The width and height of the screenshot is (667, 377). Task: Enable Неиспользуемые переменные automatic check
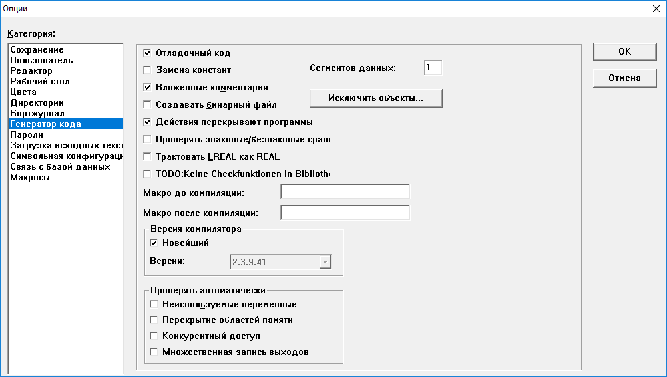click(154, 304)
